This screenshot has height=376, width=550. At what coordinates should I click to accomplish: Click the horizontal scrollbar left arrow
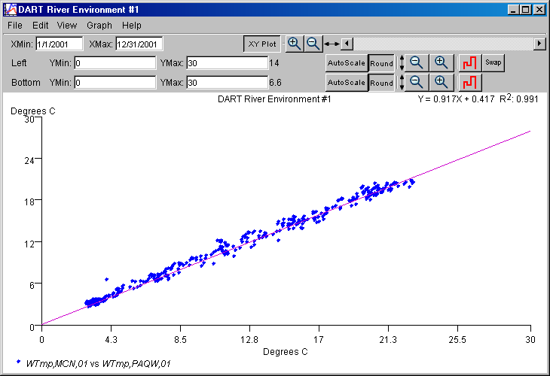[x=347, y=44]
